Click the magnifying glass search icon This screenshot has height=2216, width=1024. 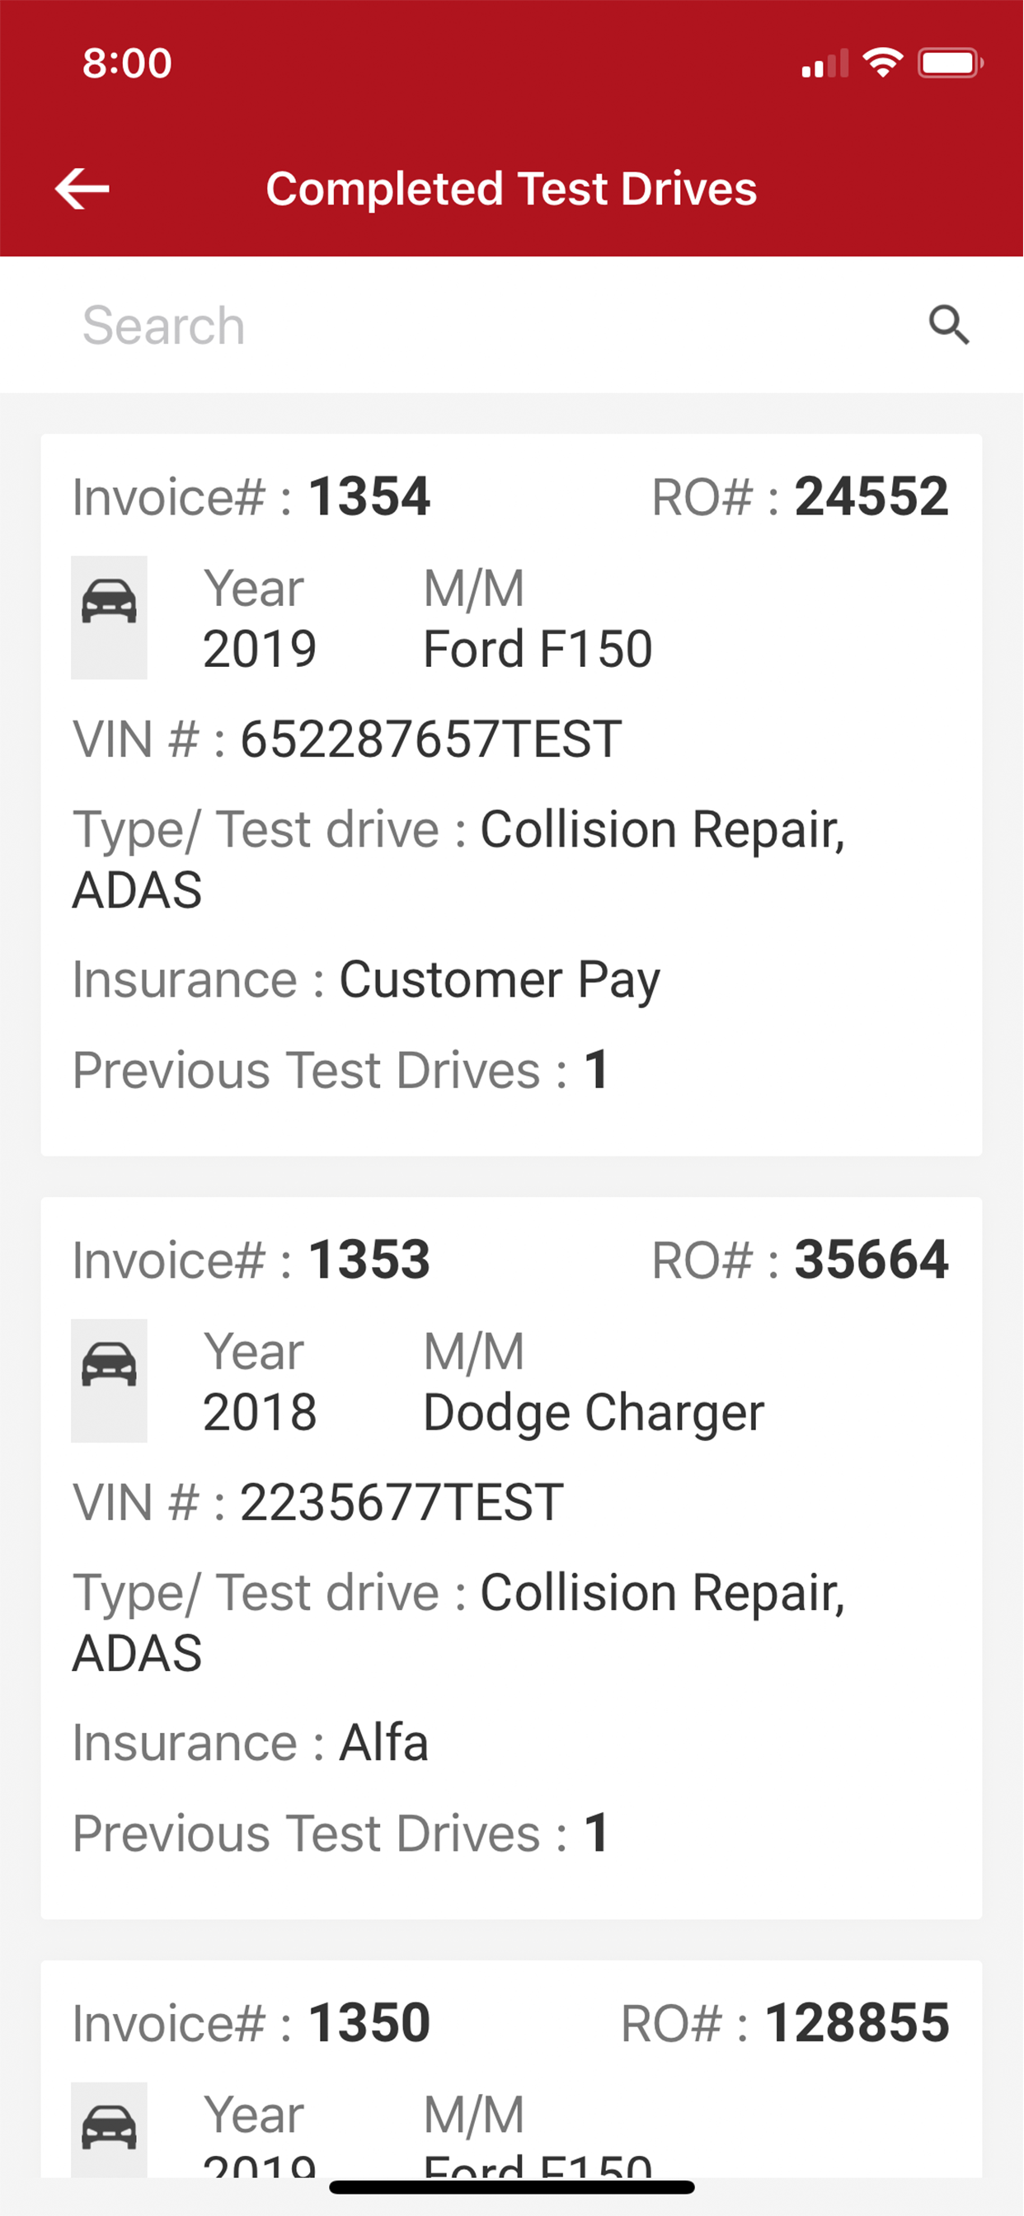(x=948, y=325)
